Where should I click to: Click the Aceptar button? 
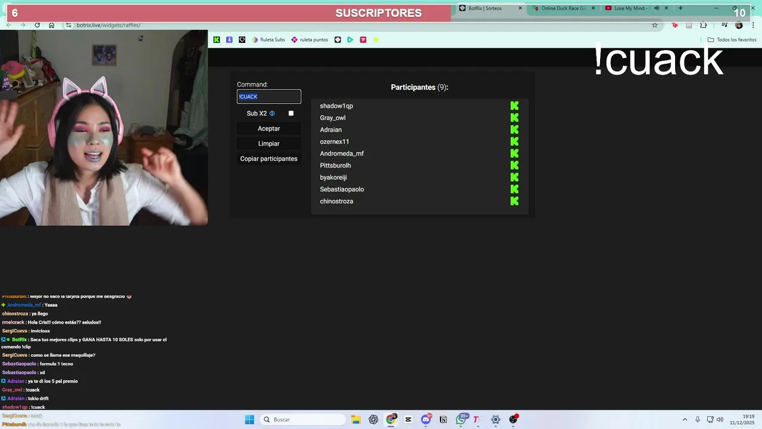click(268, 129)
